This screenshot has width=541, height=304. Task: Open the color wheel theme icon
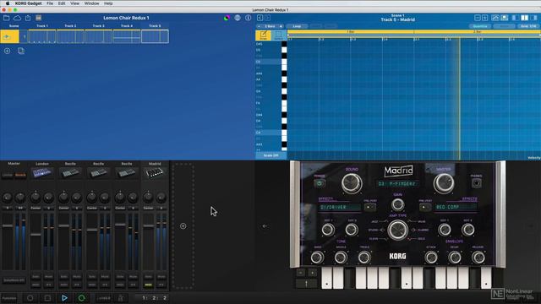227,18
